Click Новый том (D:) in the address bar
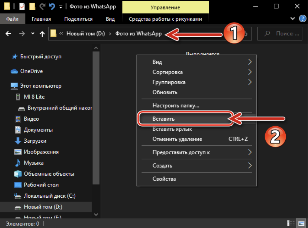This screenshot has height=228, width=308. click(x=85, y=34)
